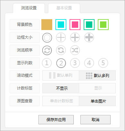This screenshot has width=125, height=131.
Task: Set display columns to 4
Action: click(89, 63)
